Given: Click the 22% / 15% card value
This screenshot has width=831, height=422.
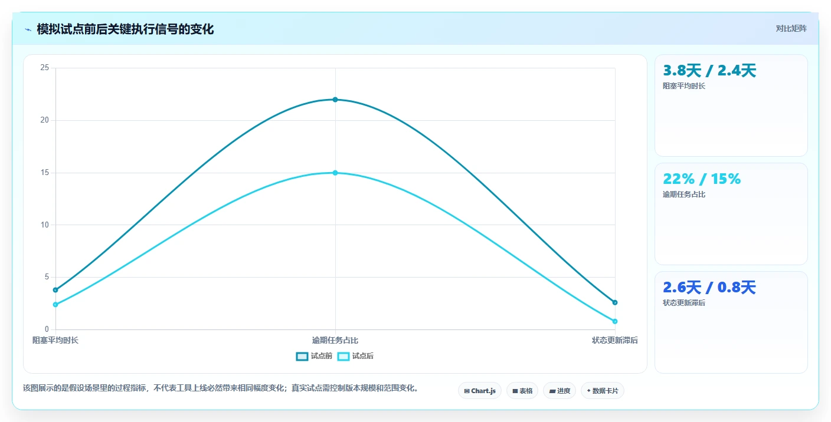Looking at the screenshot, I should (702, 179).
